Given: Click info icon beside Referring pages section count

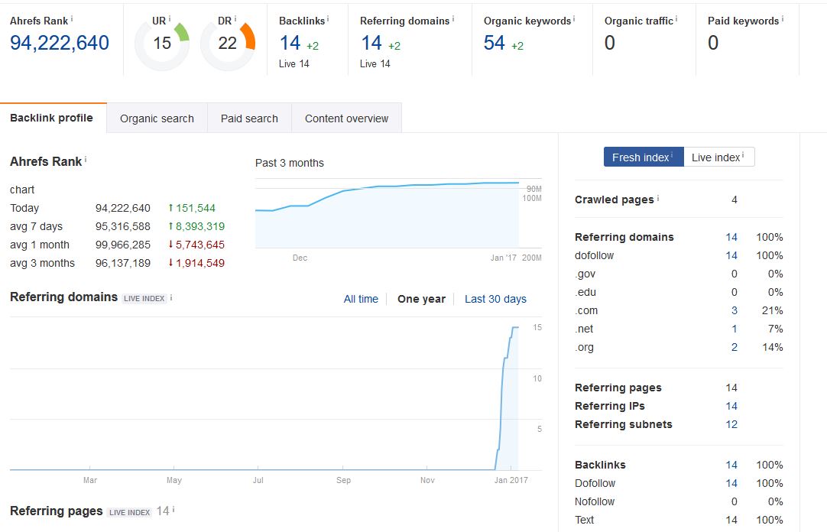Looking at the screenshot, I should coord(173,510).
